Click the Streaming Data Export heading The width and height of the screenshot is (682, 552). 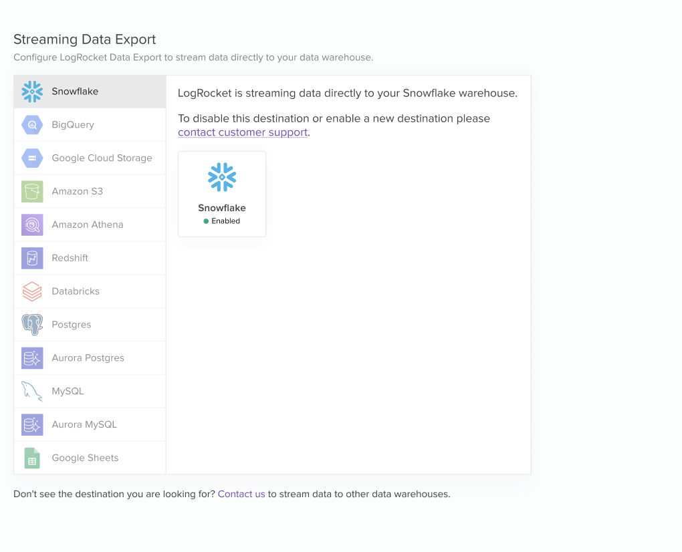pos(85,39)
